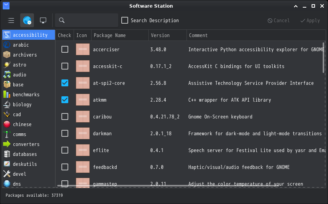This screenshot has height=204, width=328.
Task: Open the benchmarks category
Action: pyautogui.click(x=26, y=95)
